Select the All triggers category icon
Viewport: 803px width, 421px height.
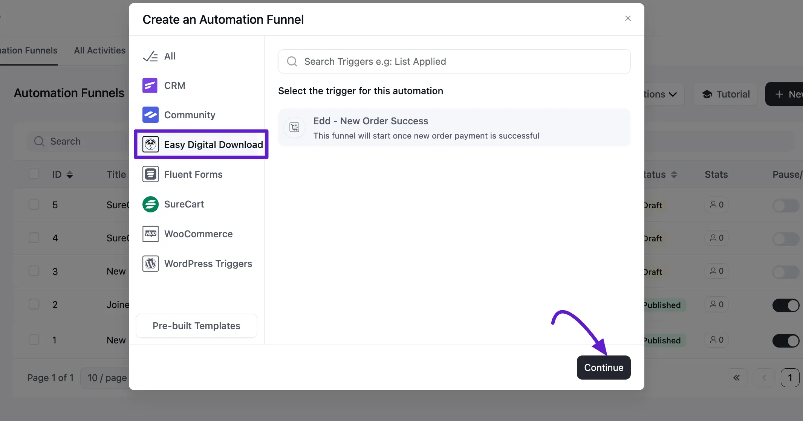coord(150,56)
